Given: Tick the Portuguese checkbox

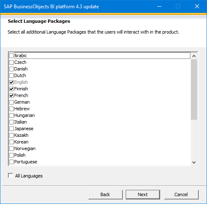Looking at the screenshot, I should (x=11, y=162).
